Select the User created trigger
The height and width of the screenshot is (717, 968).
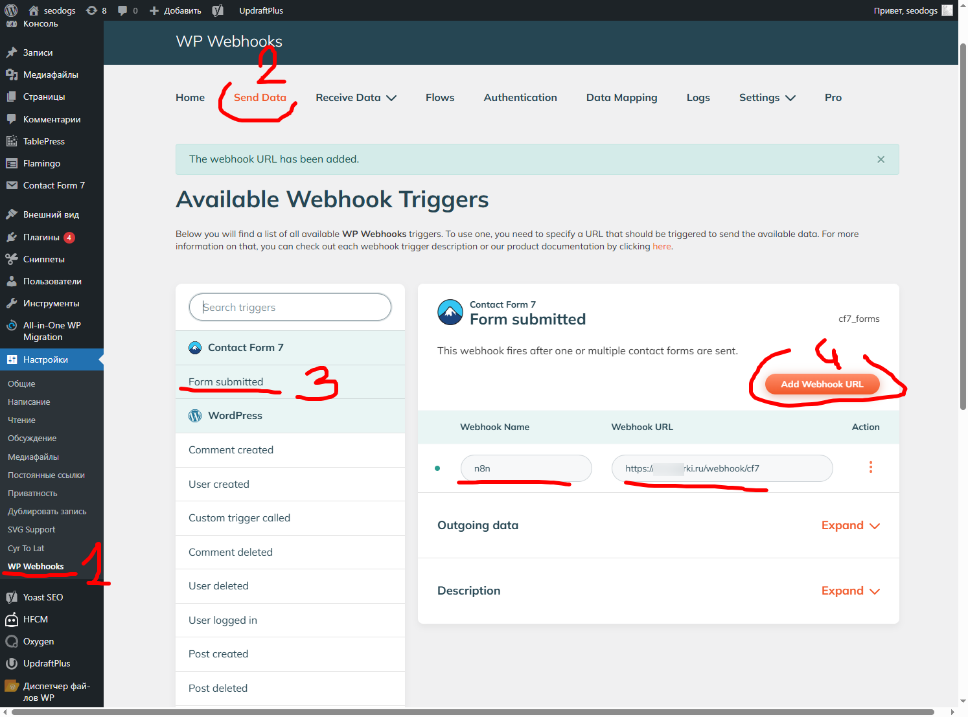click(x=290, y=484)
